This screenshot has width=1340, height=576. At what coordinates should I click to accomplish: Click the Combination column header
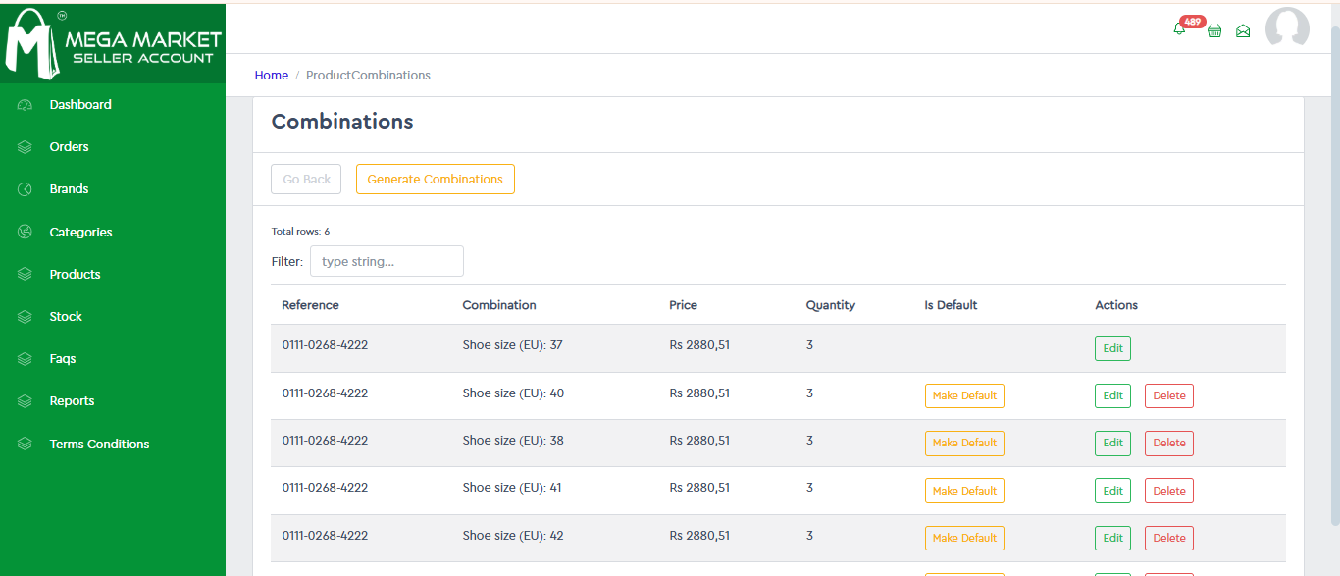[499, 305]
